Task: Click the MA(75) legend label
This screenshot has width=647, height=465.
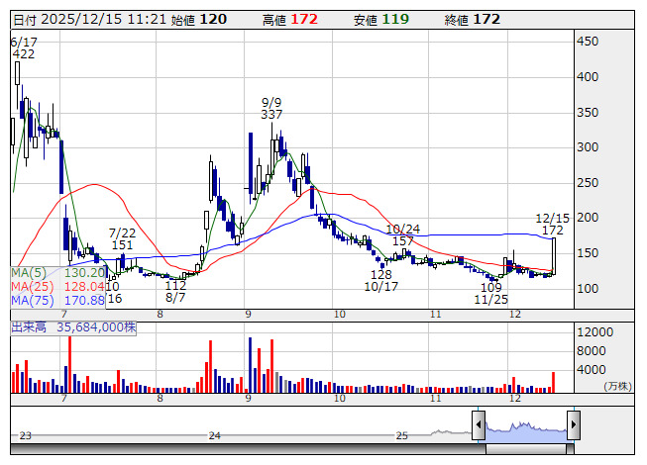Action: tap(31, 300)
